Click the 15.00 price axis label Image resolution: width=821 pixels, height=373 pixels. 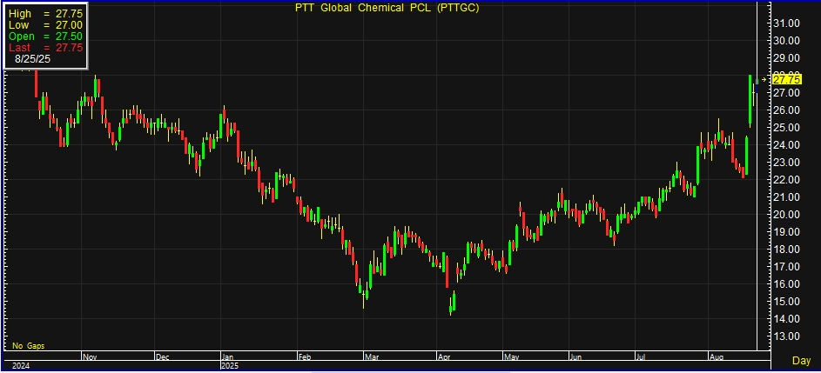click(x=786, y=302)
